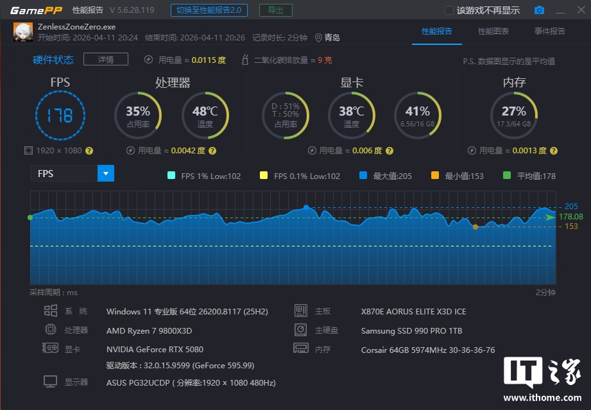
Task: Click the total power usage lightning icon
Action: (x=149, y=60)
